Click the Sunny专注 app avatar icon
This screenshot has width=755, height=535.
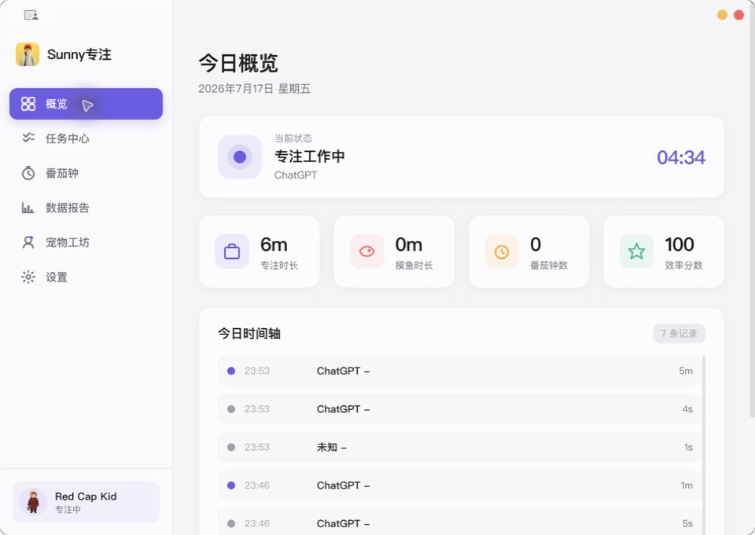coord(28,54)
